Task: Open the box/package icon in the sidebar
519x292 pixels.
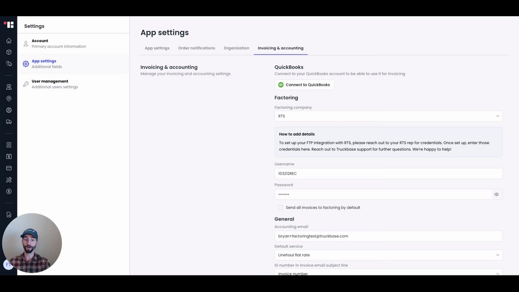Action: (9, 52)
